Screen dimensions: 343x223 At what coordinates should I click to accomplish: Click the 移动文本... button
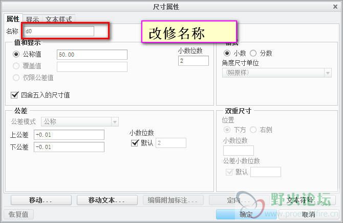107,200
